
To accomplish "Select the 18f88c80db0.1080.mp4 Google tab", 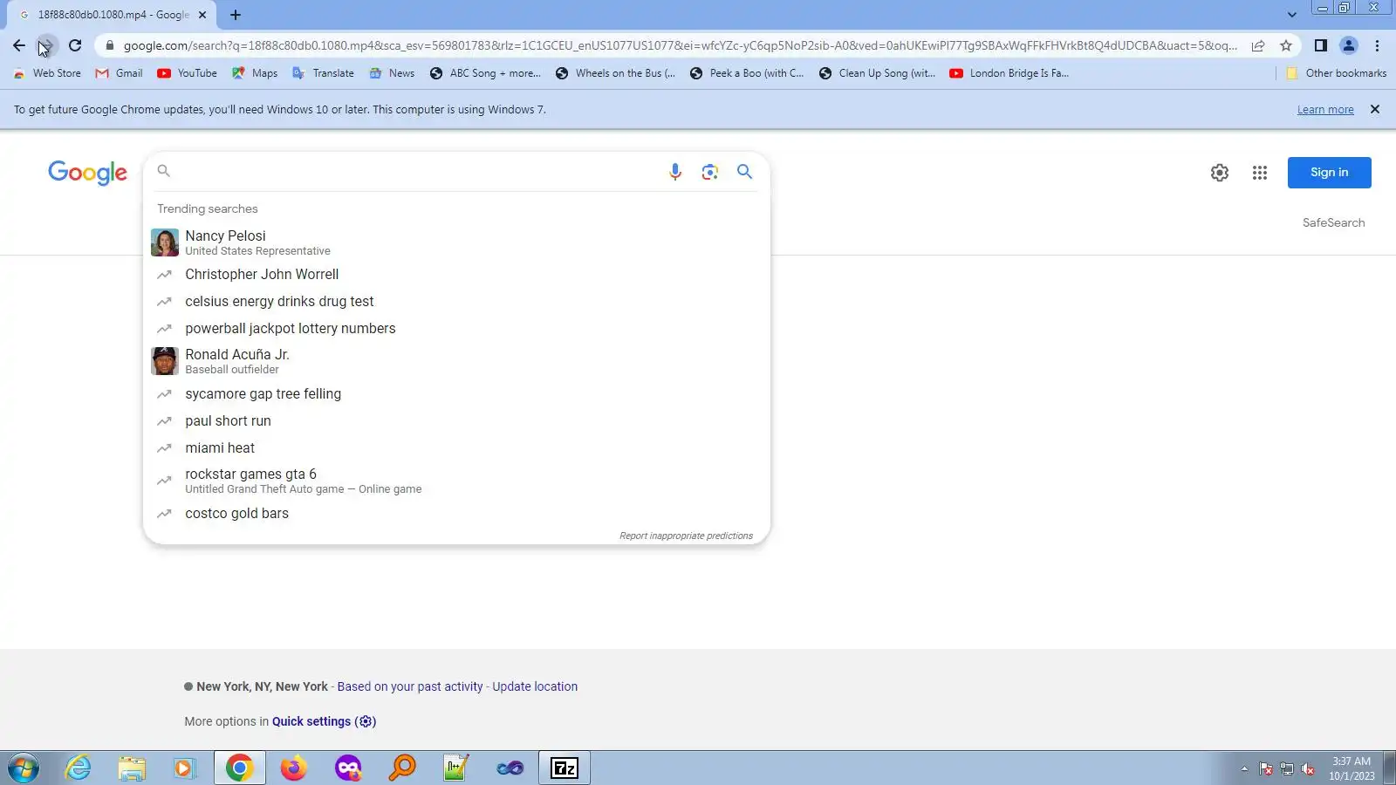I will point(112,15).
